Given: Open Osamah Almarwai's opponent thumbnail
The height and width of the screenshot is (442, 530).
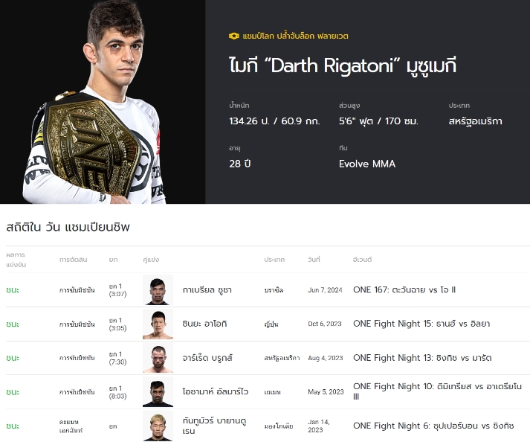Looking at the screenshot, I should [x=158, y=392].
